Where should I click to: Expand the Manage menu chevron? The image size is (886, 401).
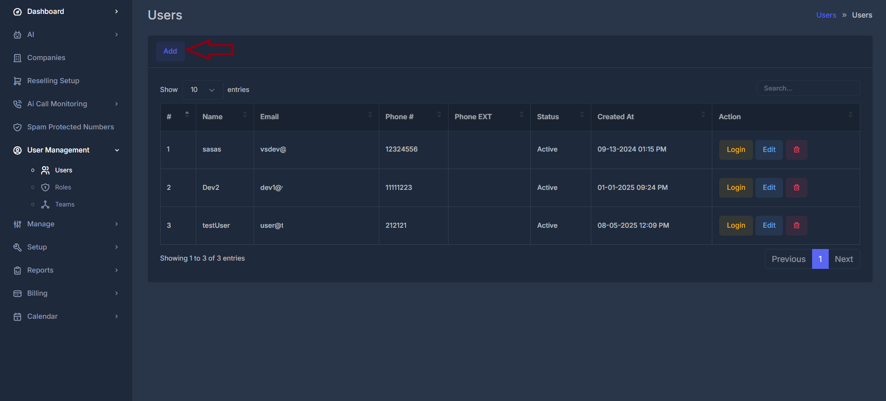click(x=116, y=224)
